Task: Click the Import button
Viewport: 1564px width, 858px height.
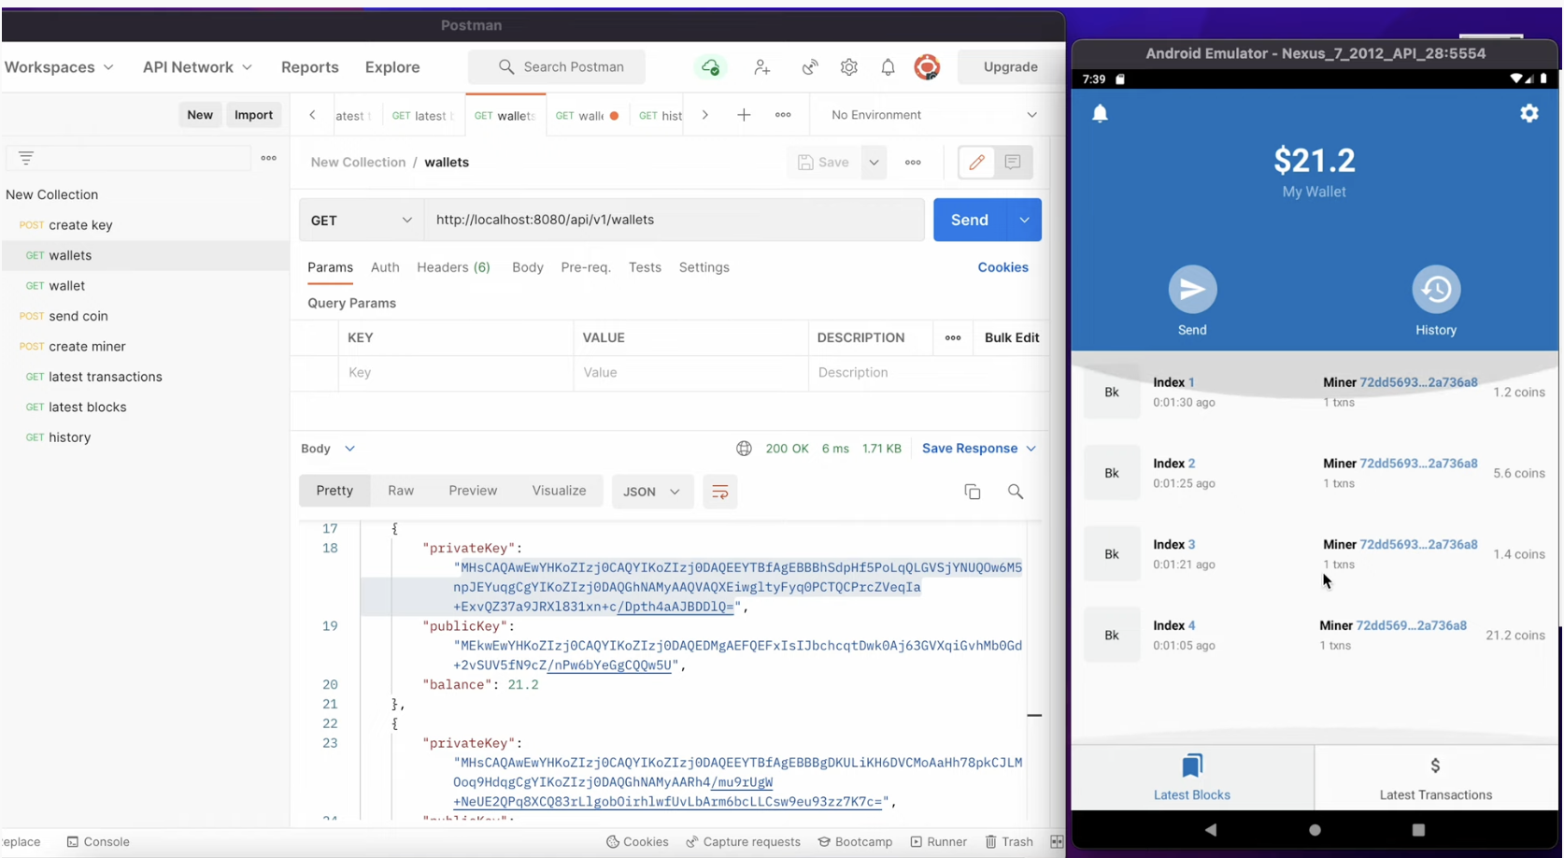Action: coord(253,115)
